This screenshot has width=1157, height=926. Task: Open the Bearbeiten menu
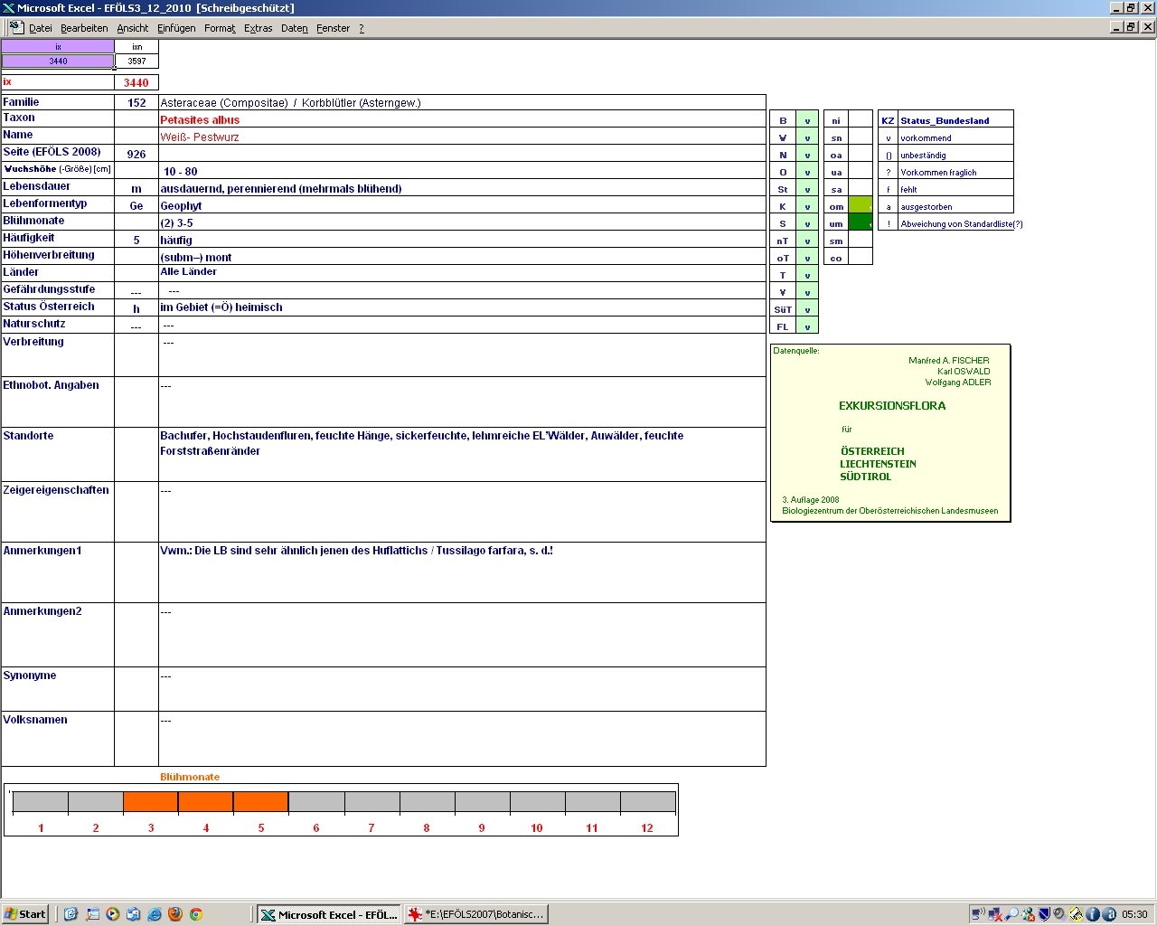[84, 28]
